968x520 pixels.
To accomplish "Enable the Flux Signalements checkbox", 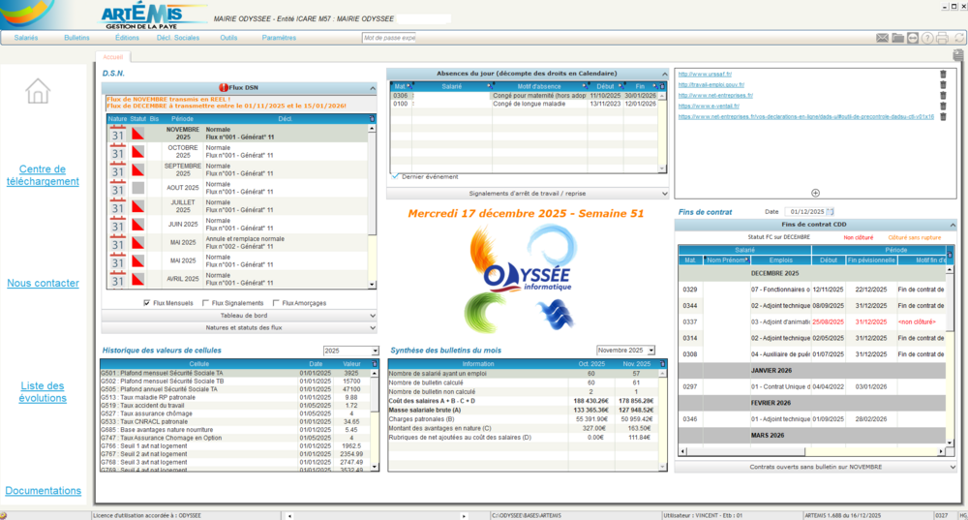I will click(205, 303).
